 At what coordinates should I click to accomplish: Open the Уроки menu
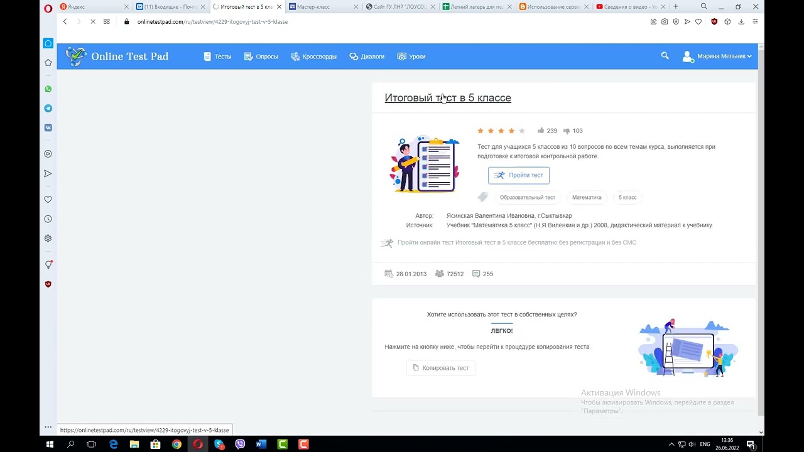click(x=411, y=56)
